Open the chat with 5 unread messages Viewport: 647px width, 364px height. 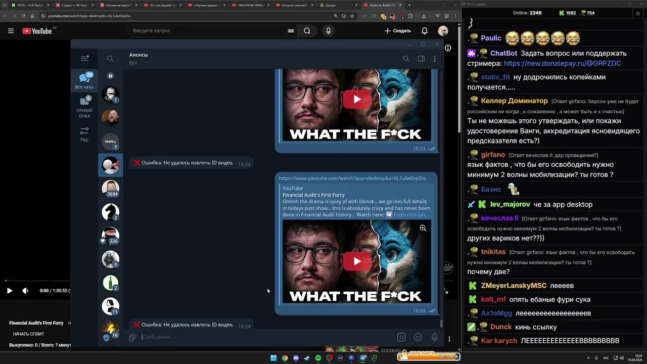[110, 259]
